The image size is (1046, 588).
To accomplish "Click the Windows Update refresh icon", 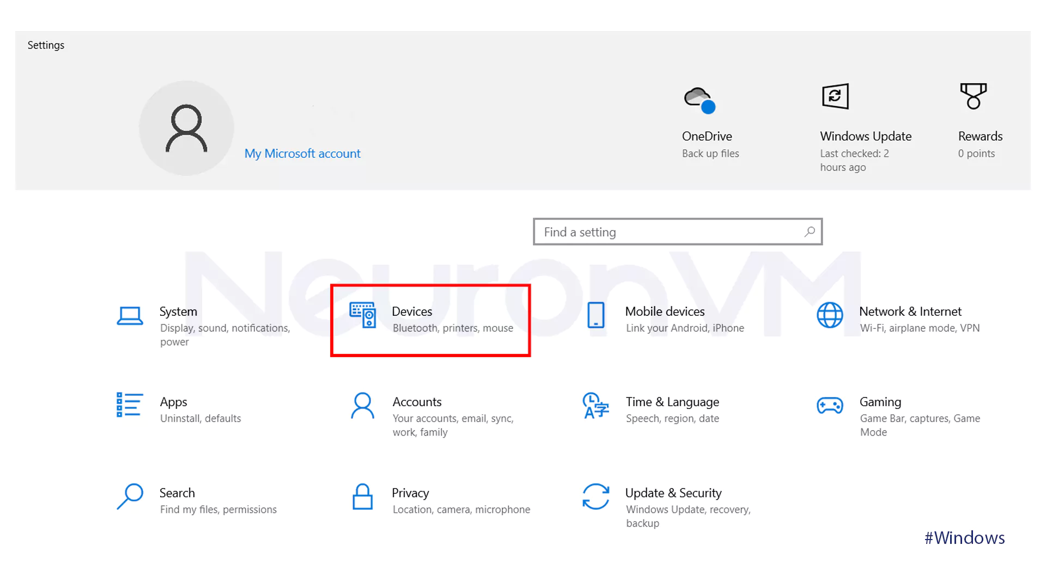I will [x=835, y=96].
